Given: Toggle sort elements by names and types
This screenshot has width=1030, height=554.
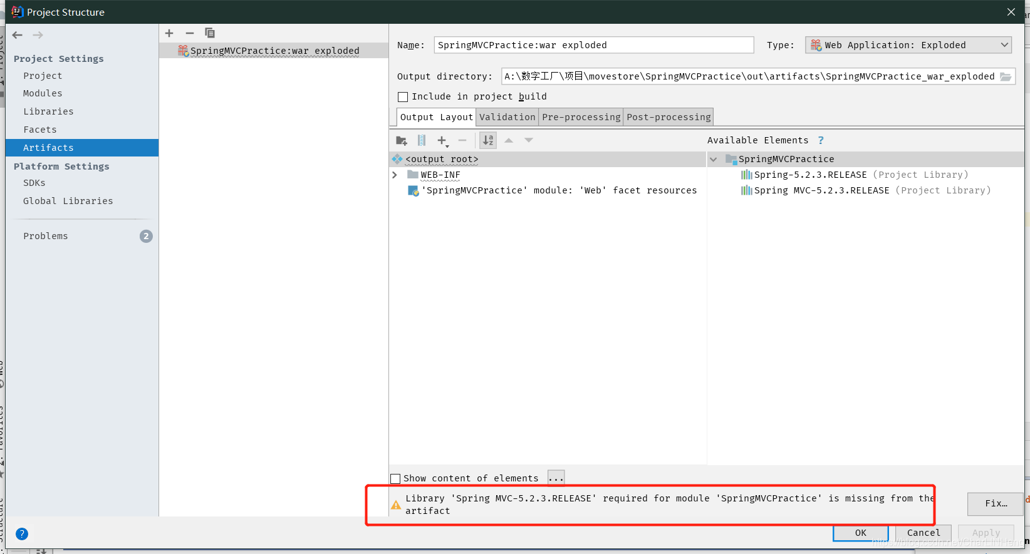Looking at the screenshot, I should point(488,140).
